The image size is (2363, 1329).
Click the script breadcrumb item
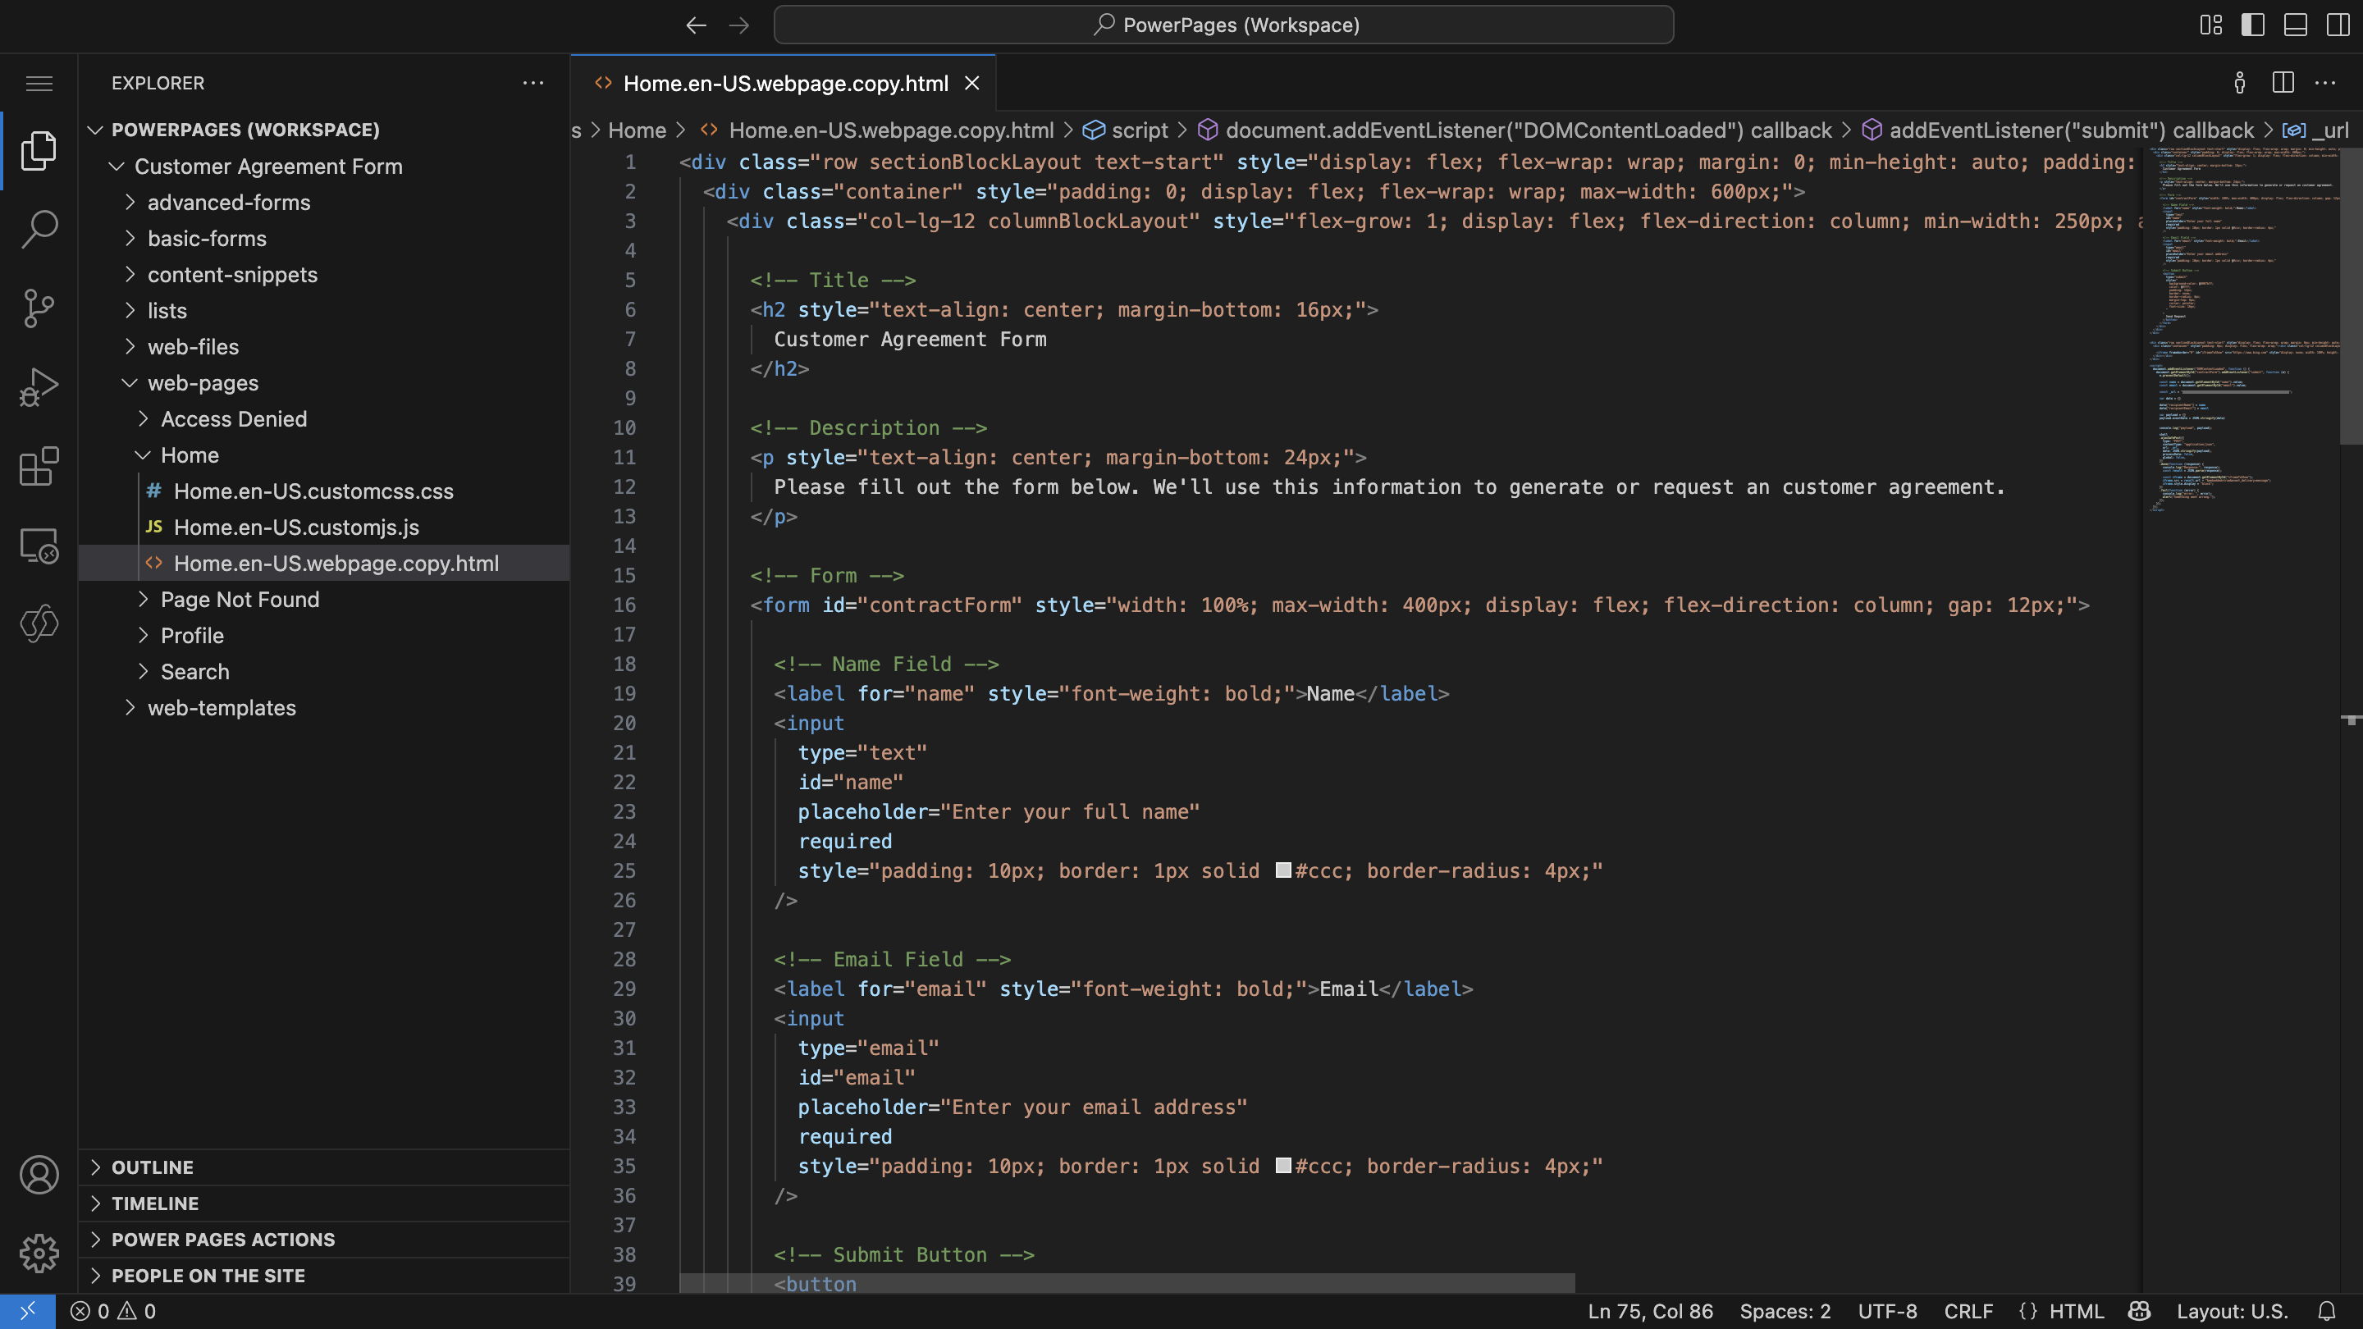click(x=1140, y=130)
